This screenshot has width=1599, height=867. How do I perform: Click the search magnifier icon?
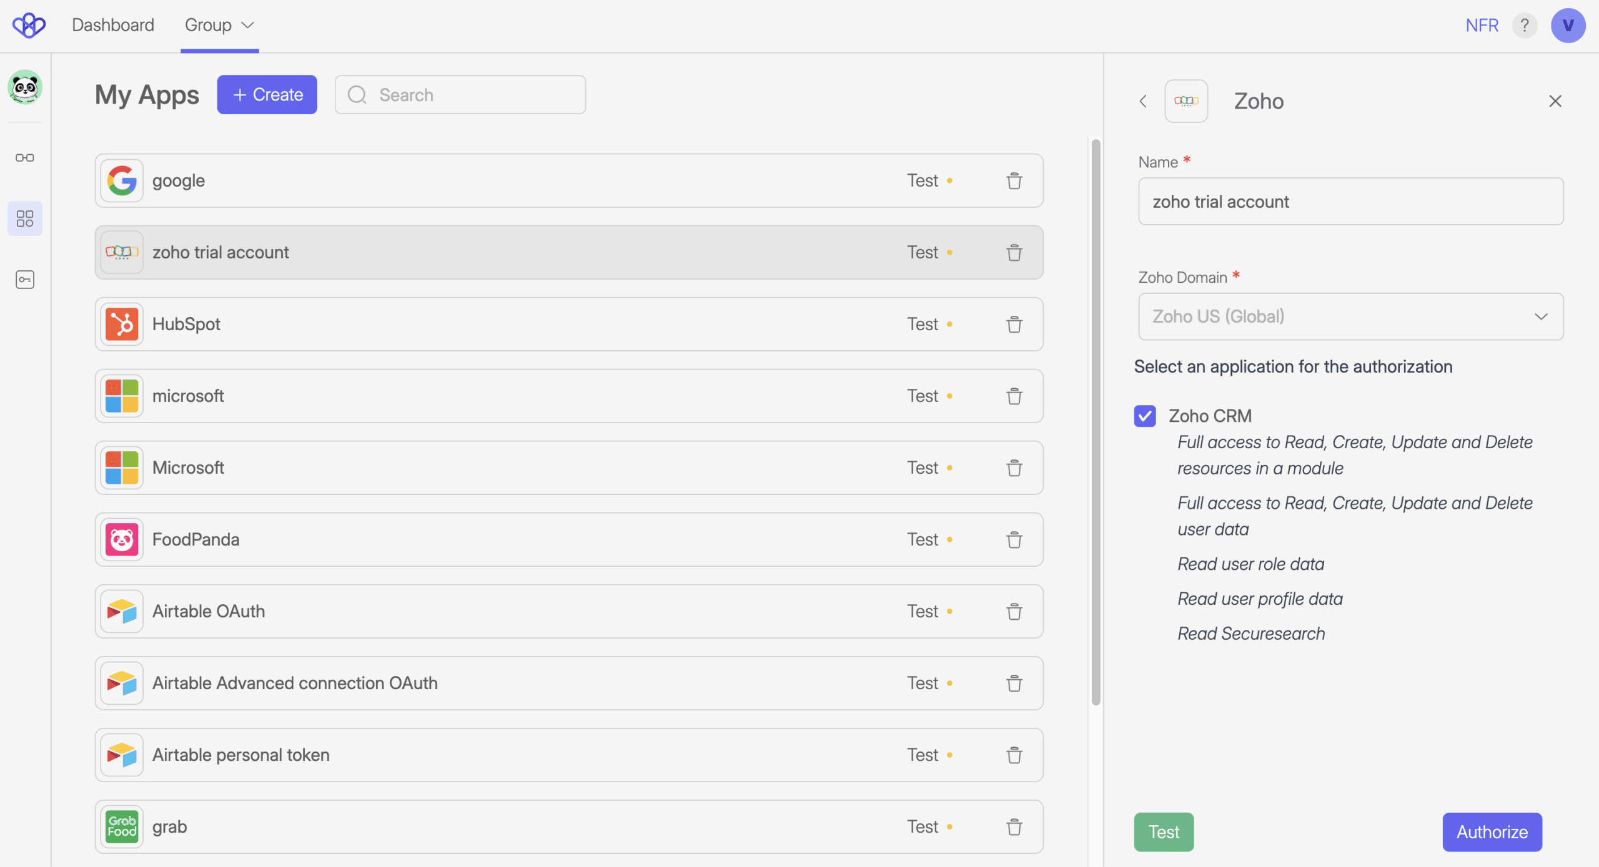point(357,95)
